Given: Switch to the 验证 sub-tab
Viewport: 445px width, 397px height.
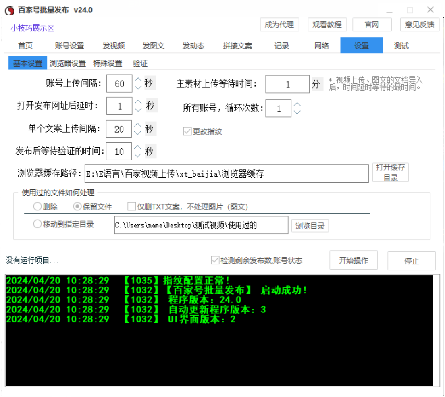Looking at the screenshot, I should pos(140,63).
